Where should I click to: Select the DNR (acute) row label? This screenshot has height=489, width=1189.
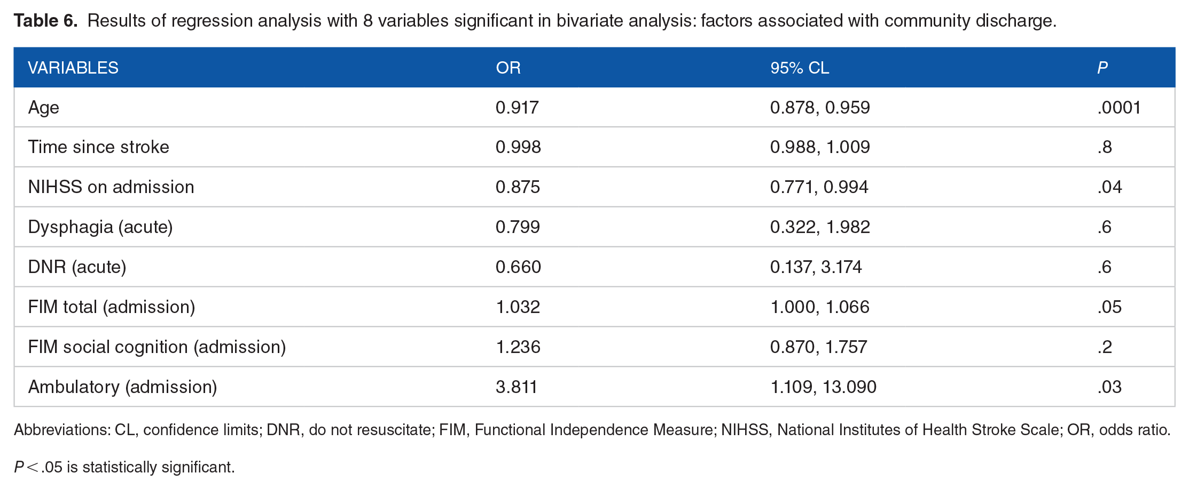tap(77, 267)
